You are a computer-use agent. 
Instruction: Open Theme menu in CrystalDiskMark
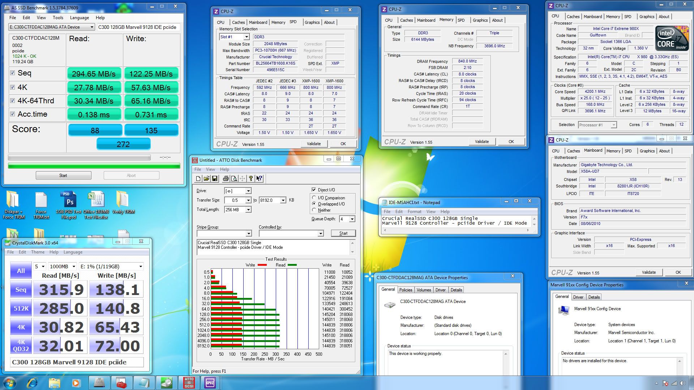point(38,252)
